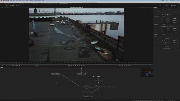Open the Keyframes panel
The image size is (180, 101).
click(x=166, y=6)
